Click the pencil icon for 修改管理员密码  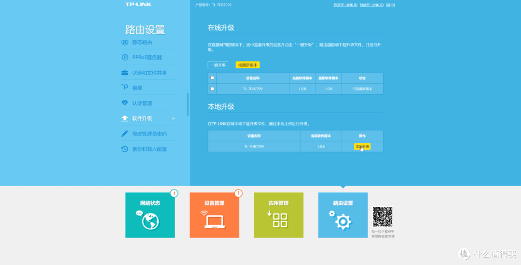click(124, 134)
